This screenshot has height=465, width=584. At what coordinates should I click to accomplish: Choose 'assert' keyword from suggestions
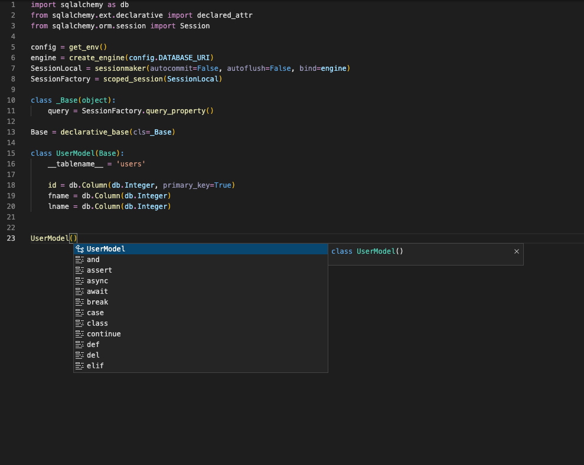200,270
